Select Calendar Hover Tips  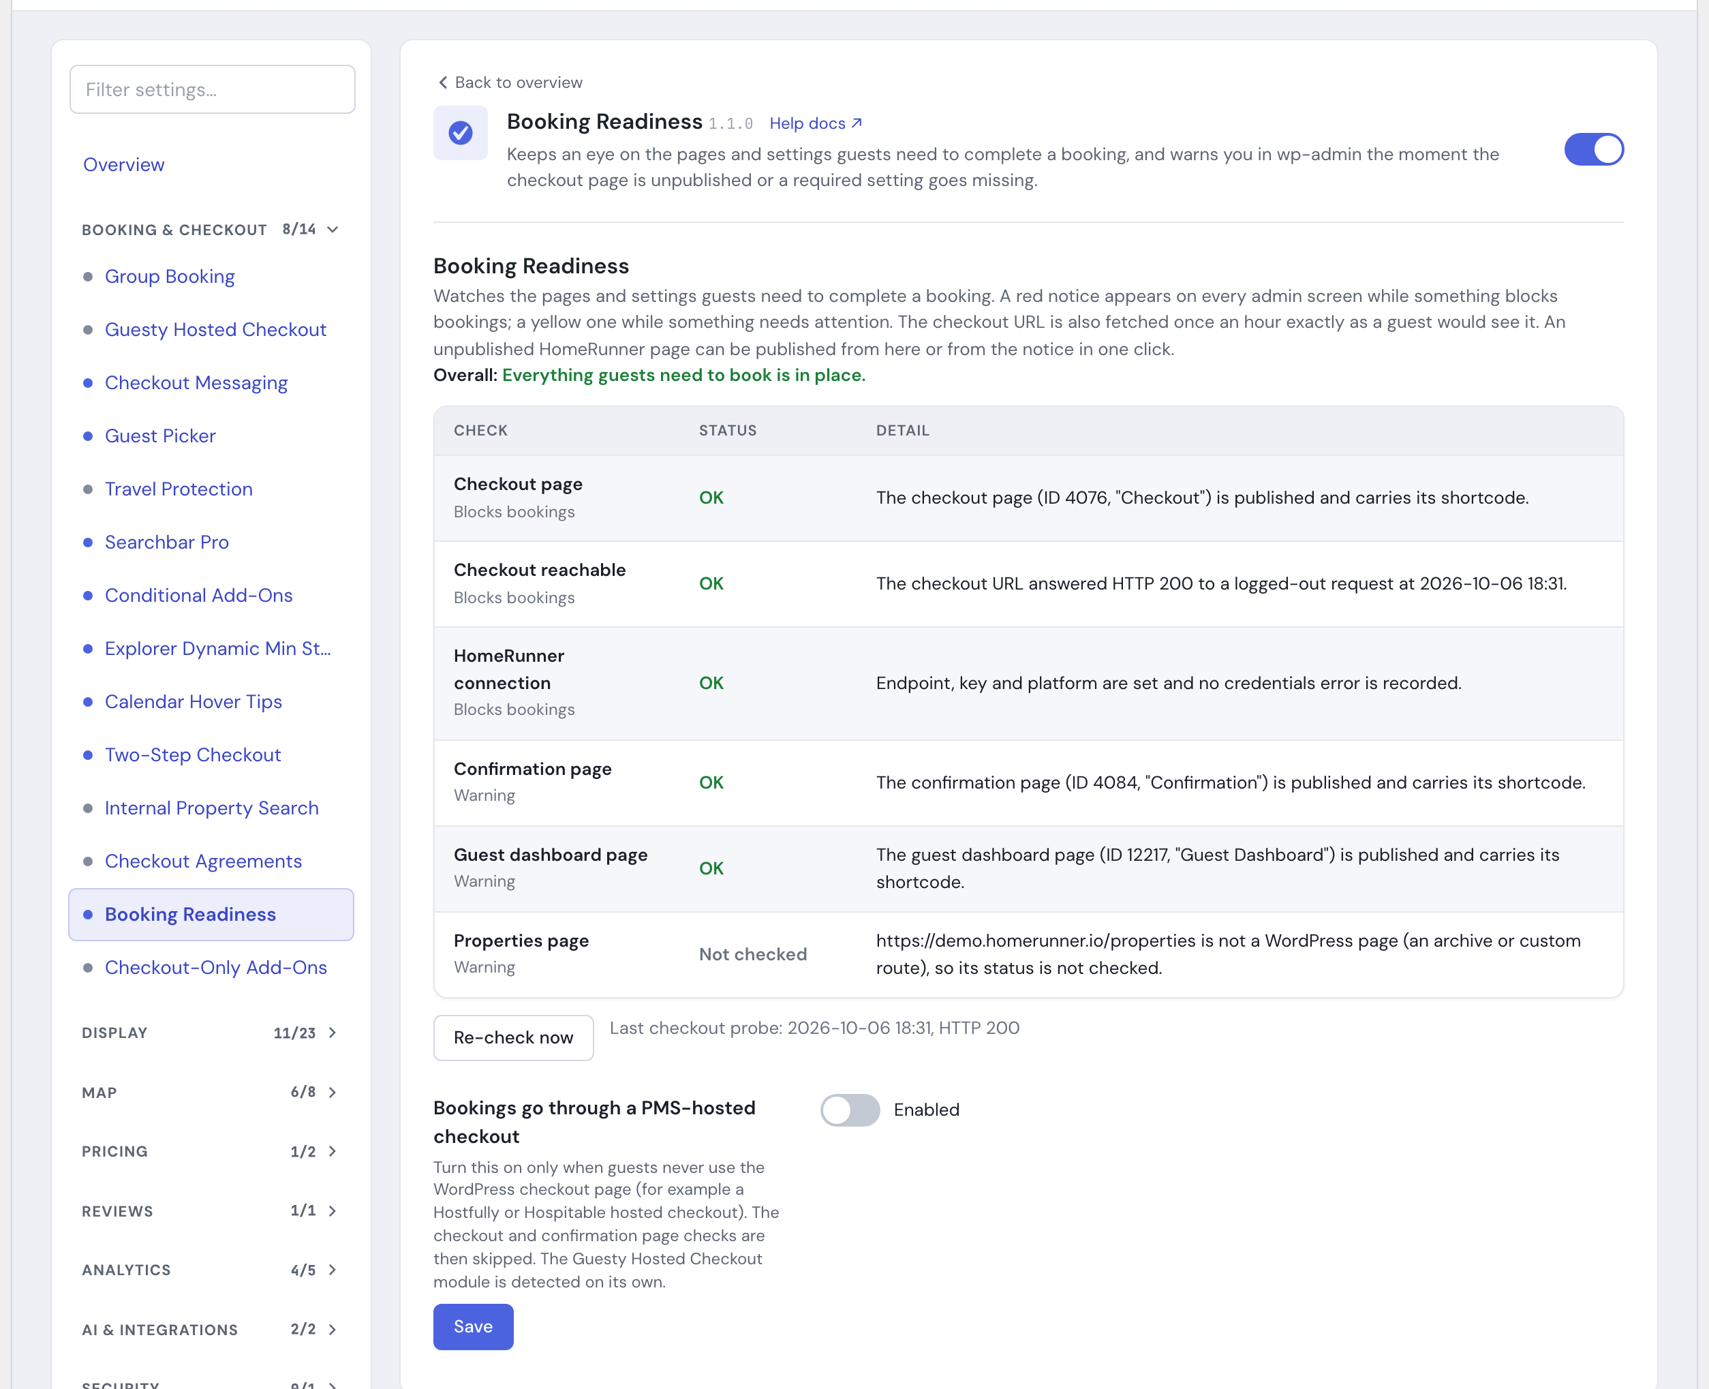click(193, 702)
